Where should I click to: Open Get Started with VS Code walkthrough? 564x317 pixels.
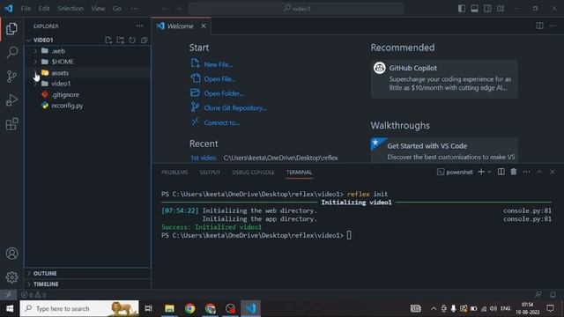[x=444, y=151]
